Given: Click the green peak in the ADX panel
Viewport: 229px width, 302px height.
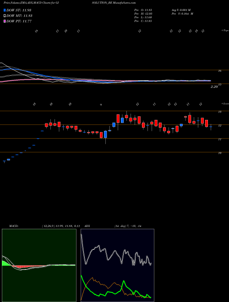Looking at the screenshot, I should (124, 281).
